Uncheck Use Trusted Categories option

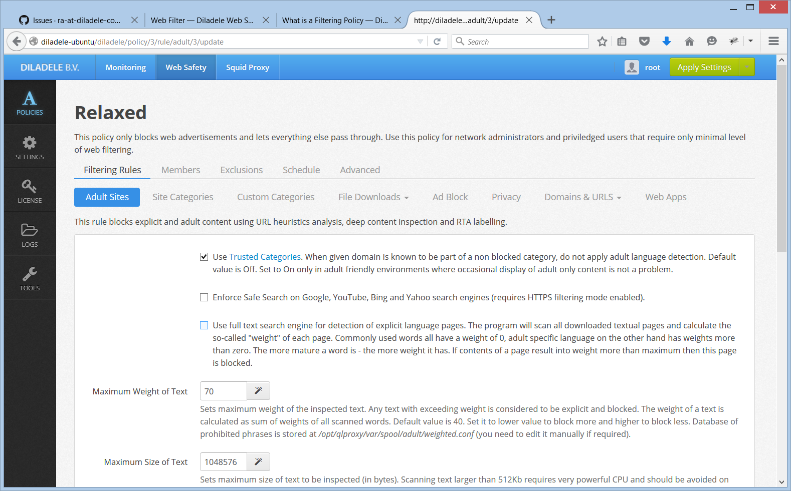[x=204, y=257]
